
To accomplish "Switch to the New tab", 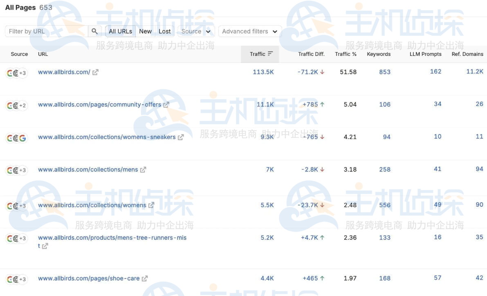I will [145, 31].
